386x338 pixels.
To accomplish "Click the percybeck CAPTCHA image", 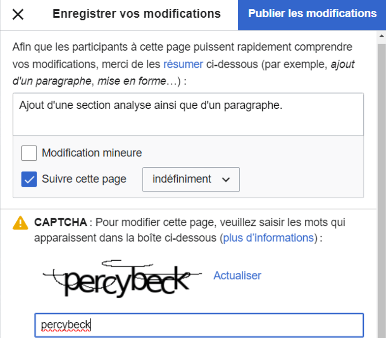I will tap(122, 278).
